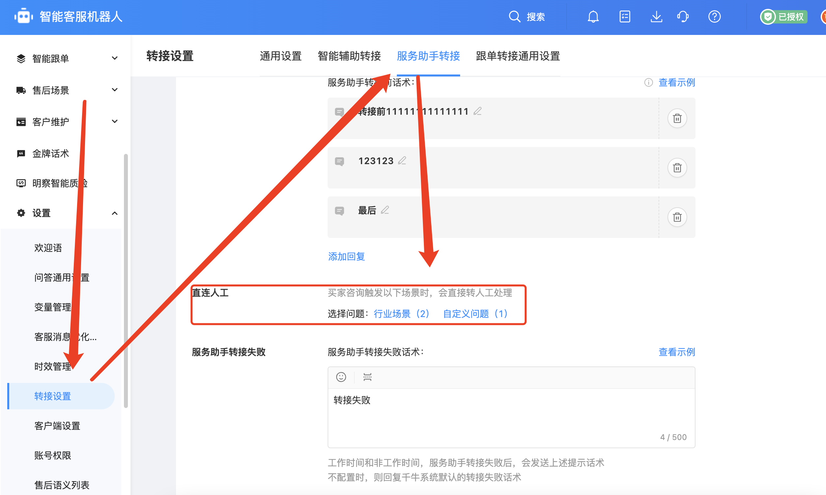Click the 已授权 authorization badge
Screen dimensions: 826x495
point(783,16)
